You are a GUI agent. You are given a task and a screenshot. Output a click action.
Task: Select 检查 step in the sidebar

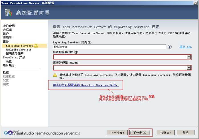[x=6, y=72]
